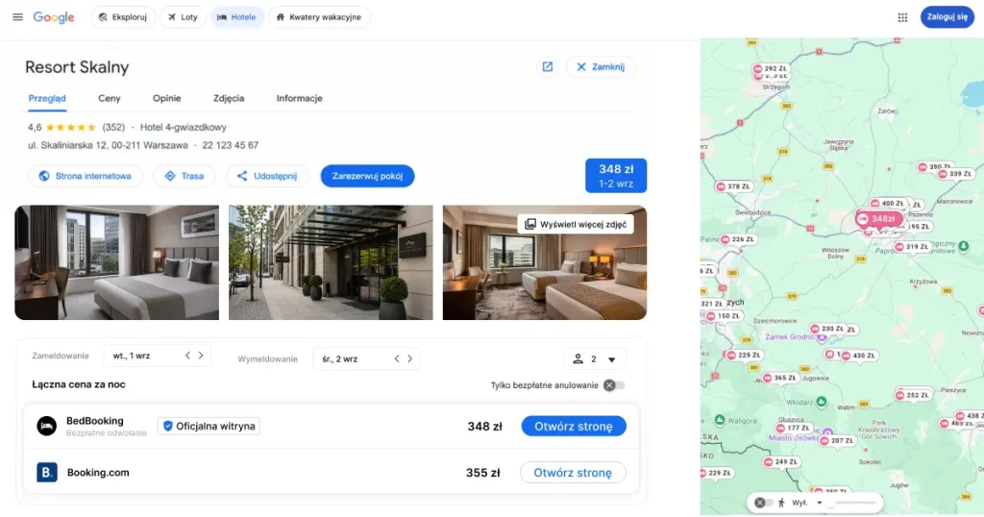Viewport: 984px width, 517px height.
Task: Select the 150 zł map pin
Action: (x=724, y=316)
